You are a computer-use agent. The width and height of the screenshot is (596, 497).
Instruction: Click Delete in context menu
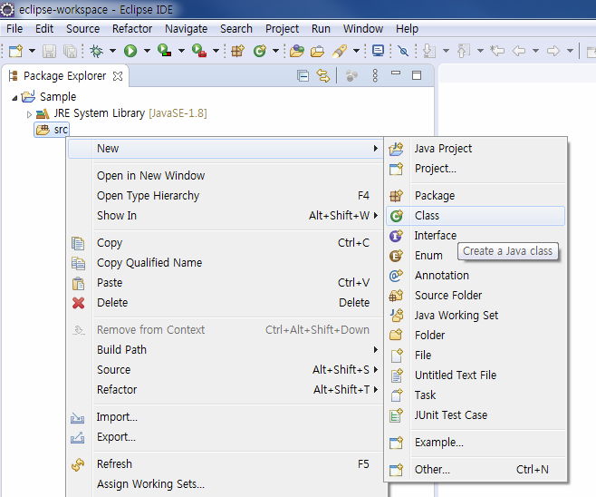(x=225, y=303)
